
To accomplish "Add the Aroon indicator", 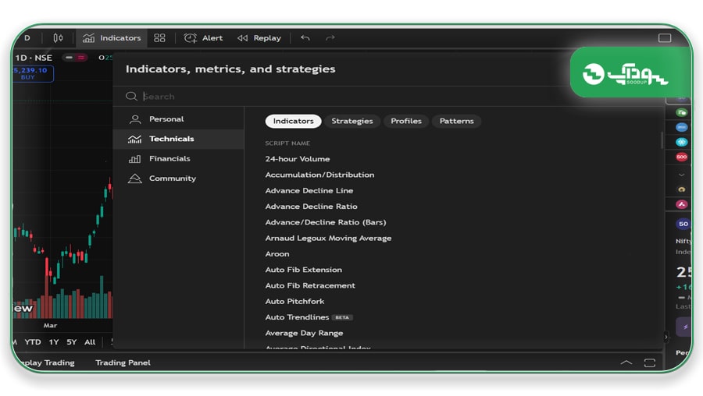I will [x=277, y=253].
